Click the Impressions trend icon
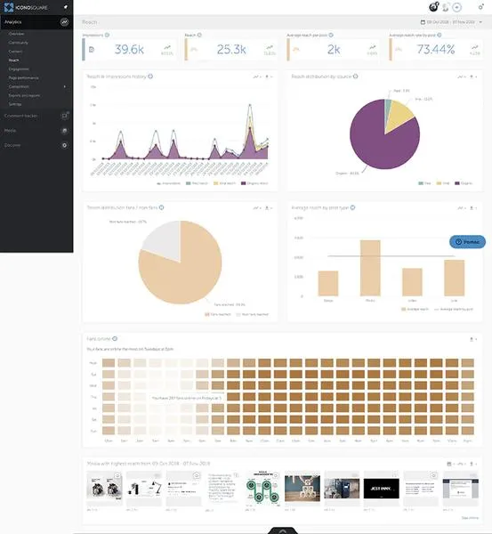The width and height of the screenshot is (492, 534). [x=167, y=47]
